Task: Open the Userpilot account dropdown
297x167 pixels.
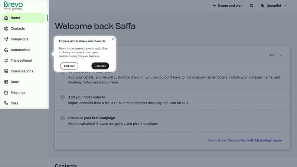Action: point(274,6)
